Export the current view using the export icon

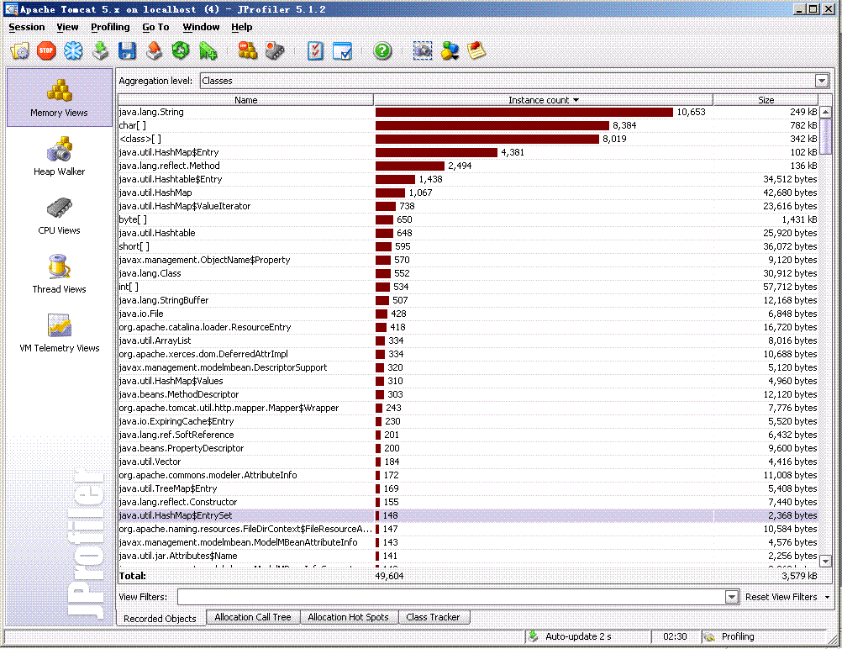click(154, 50)
